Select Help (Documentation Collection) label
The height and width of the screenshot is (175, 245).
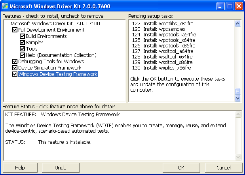(x=61, y=55)
